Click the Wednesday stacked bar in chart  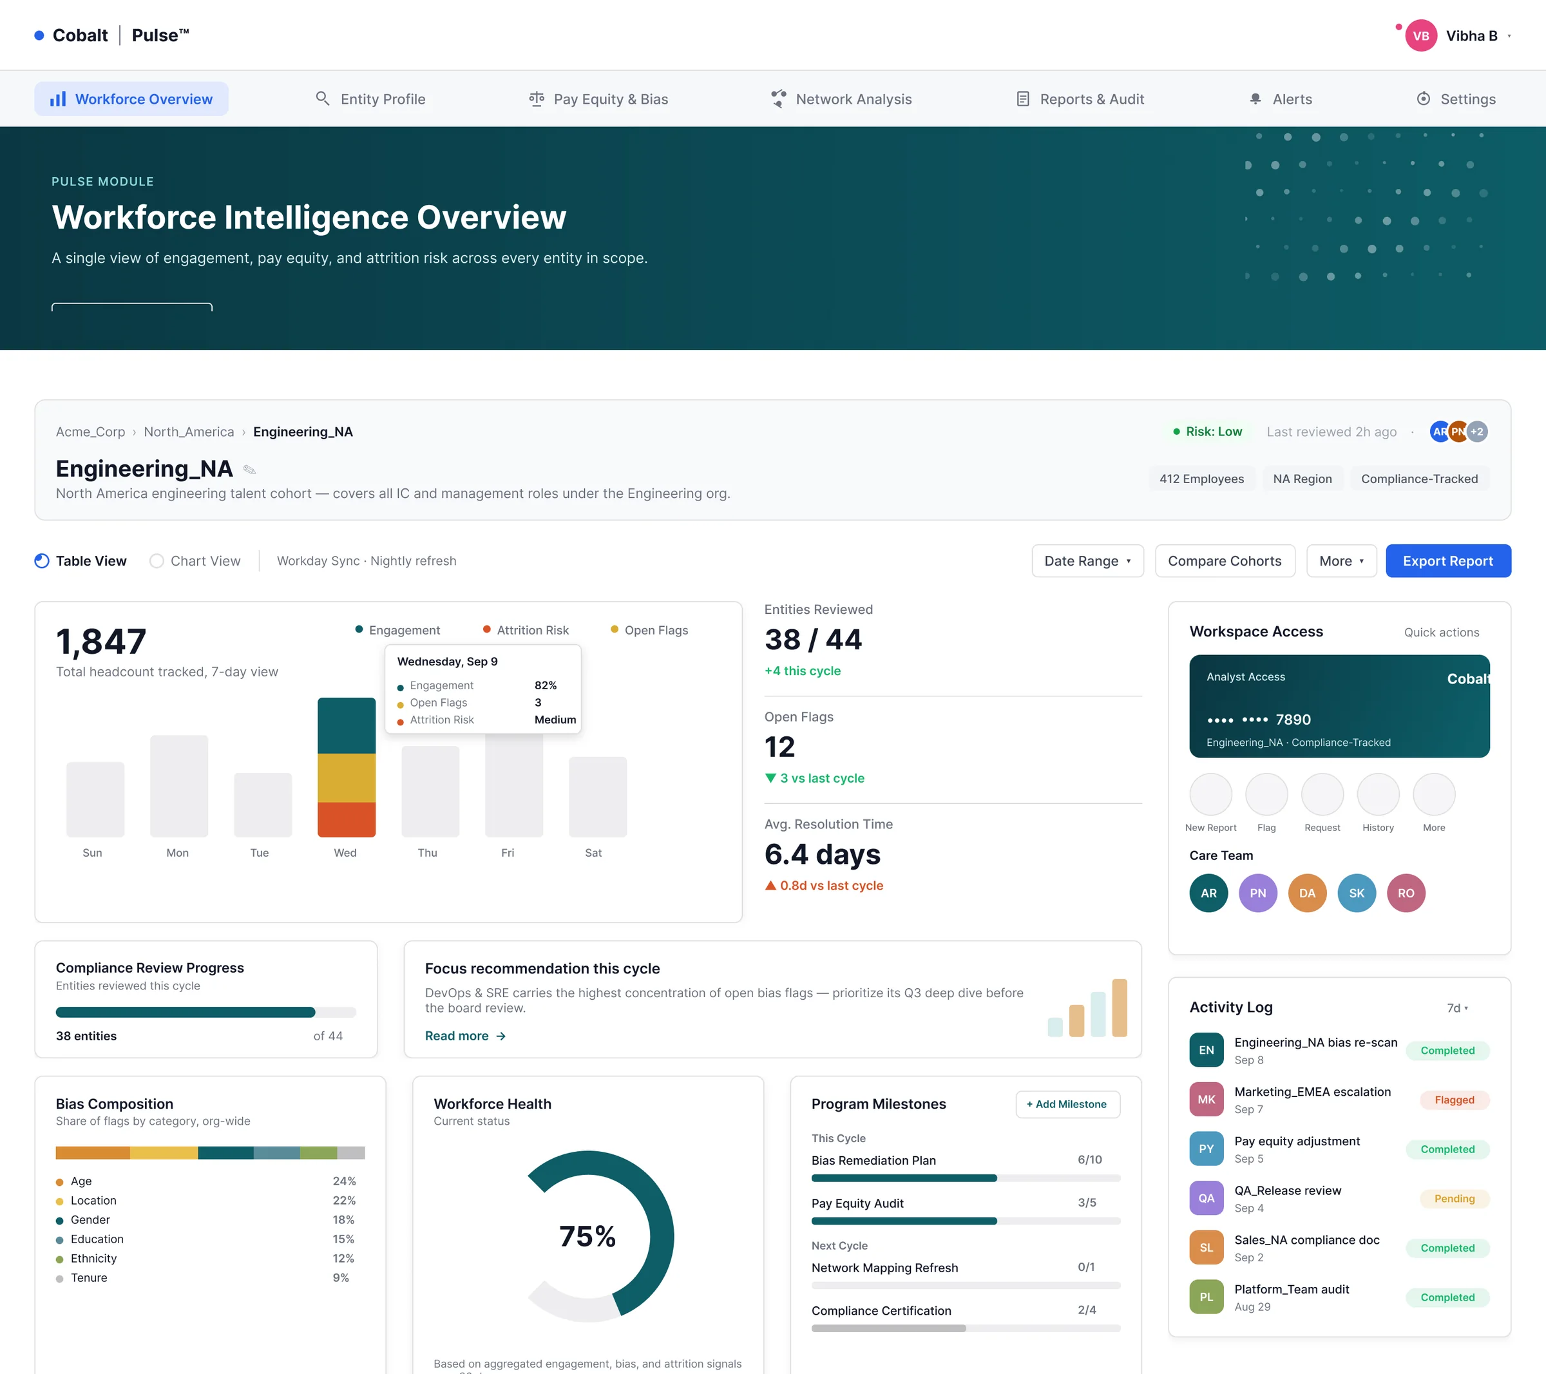click(x=347, y=767)
